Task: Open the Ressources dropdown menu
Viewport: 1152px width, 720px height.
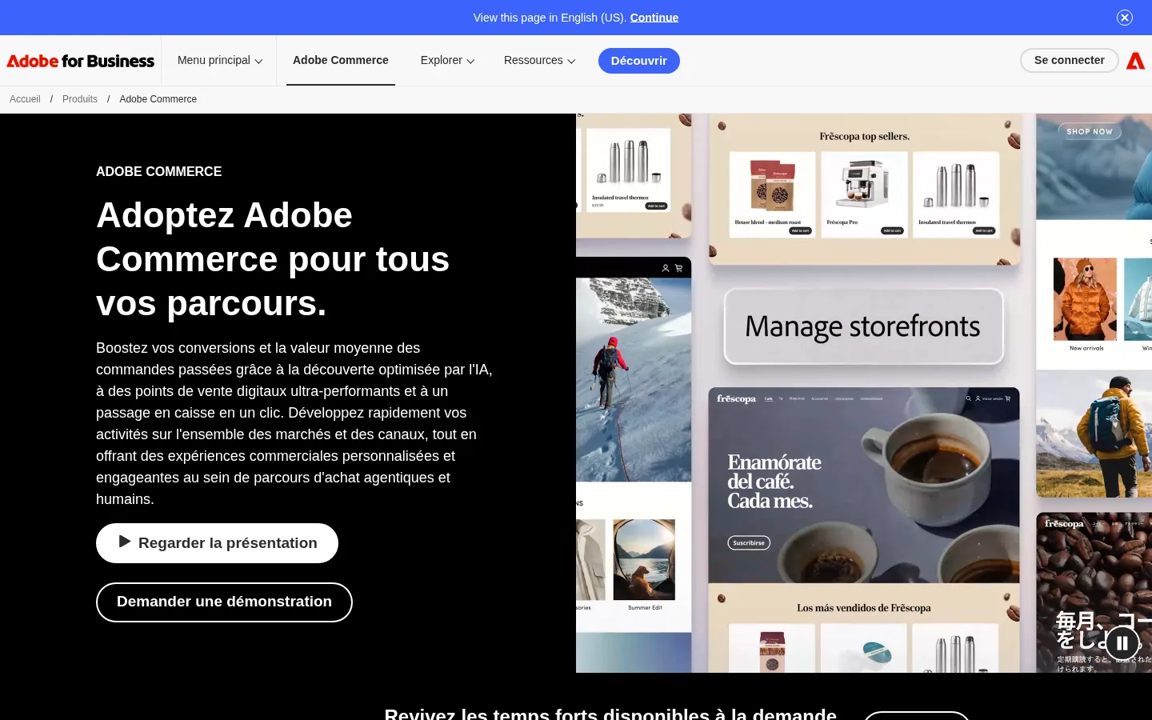Action: pyautogui.click(x=539, y=61)
